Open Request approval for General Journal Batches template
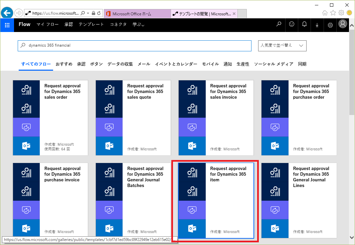 [133, 200]
